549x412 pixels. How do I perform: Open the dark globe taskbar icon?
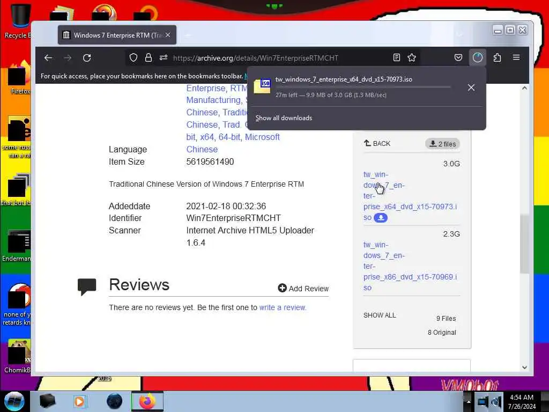click(x=115, y=401)
